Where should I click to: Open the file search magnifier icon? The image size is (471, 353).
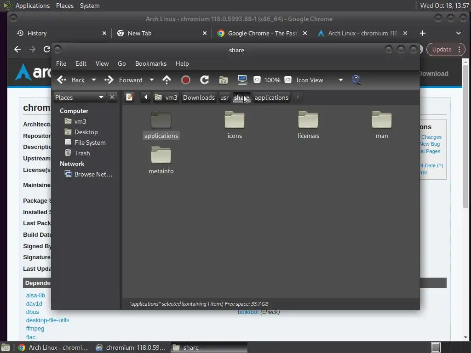(x=356, y=80)
